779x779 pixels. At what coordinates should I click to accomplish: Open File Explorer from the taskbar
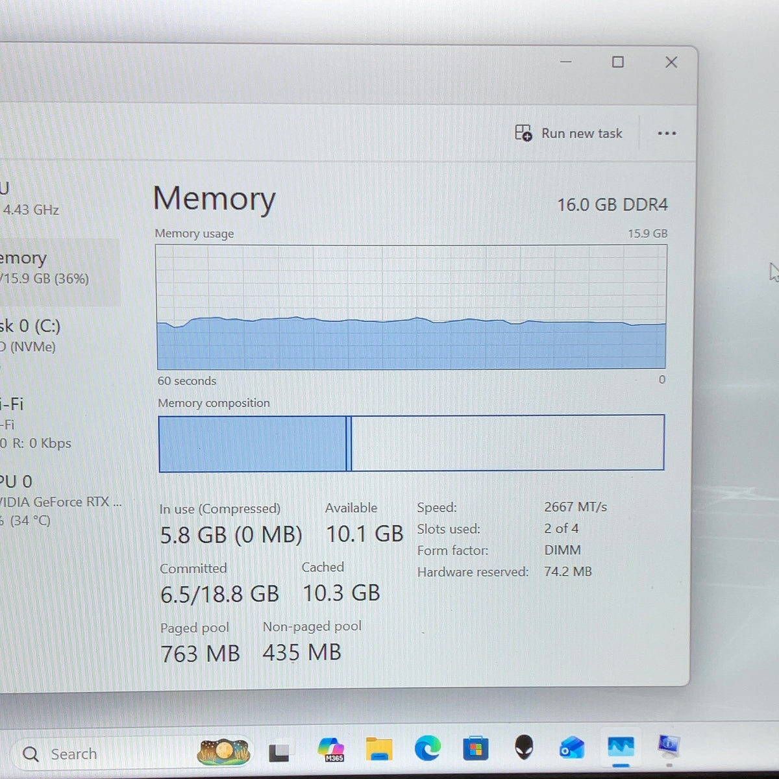[x=378, y=749]
